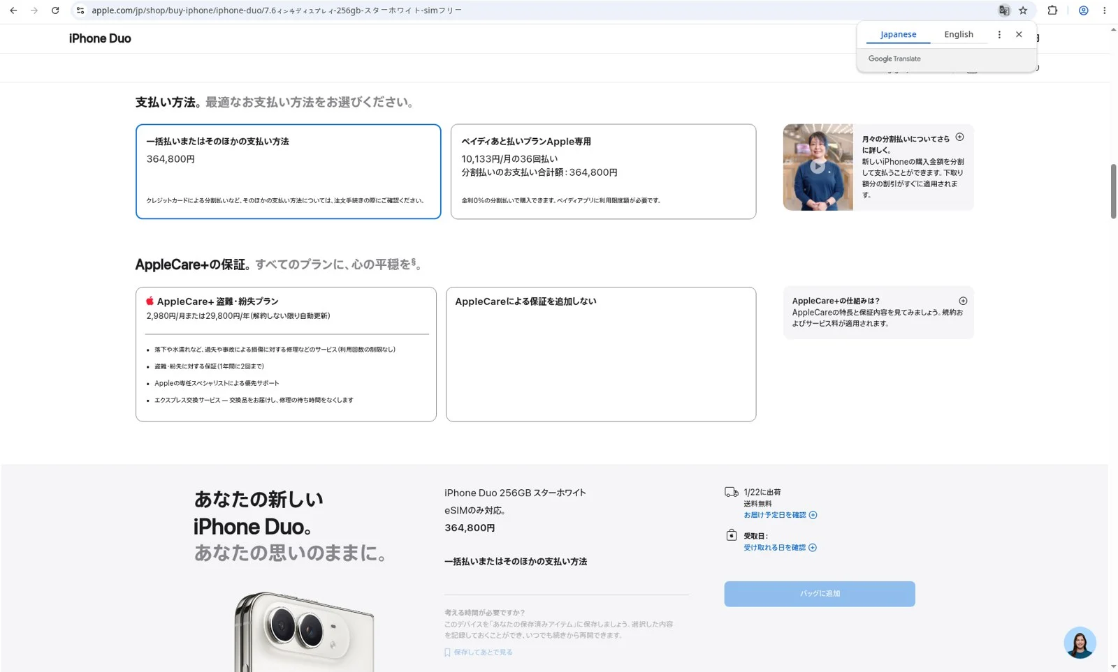Screen dimensions: 1118x672
Task: Click the AppleCare+の保証 section heading
Action: tap(193, 264)
